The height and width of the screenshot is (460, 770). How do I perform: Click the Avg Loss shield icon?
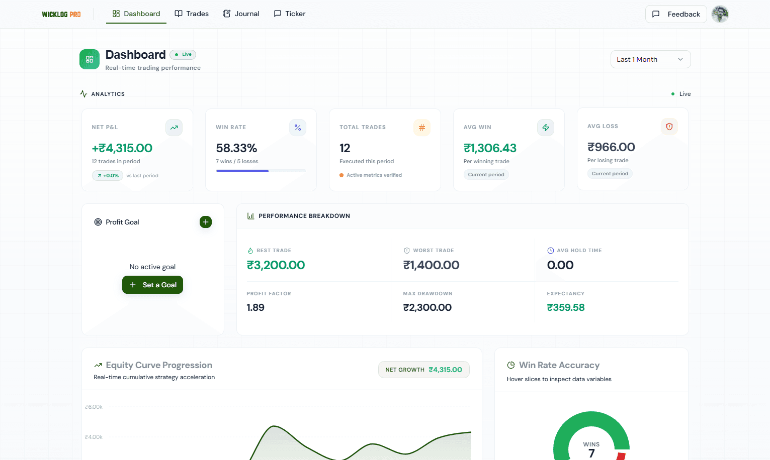pyautogui.click(x=669, y=127)
